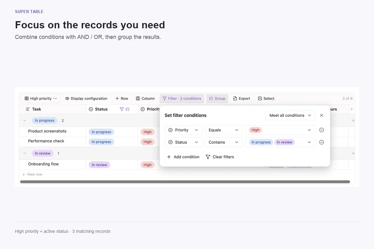This screenshot has width=374, height=249.
Task: Select the Product screenshots task cell
Action: (x=52, y=131)
